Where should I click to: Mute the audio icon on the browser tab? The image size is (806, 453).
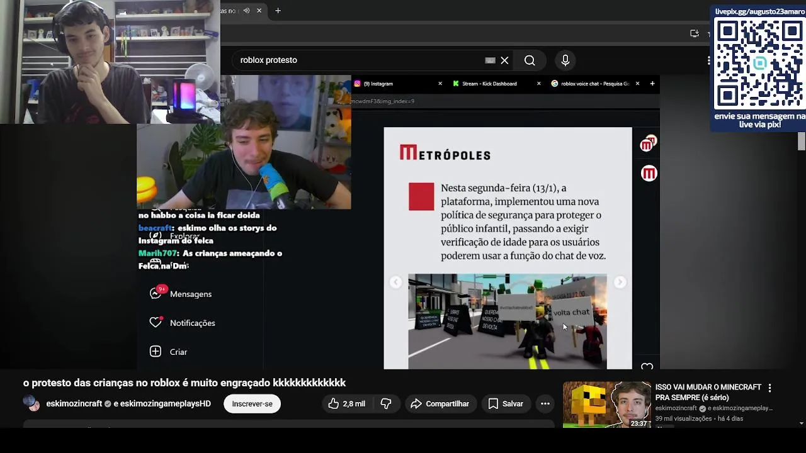246,11
